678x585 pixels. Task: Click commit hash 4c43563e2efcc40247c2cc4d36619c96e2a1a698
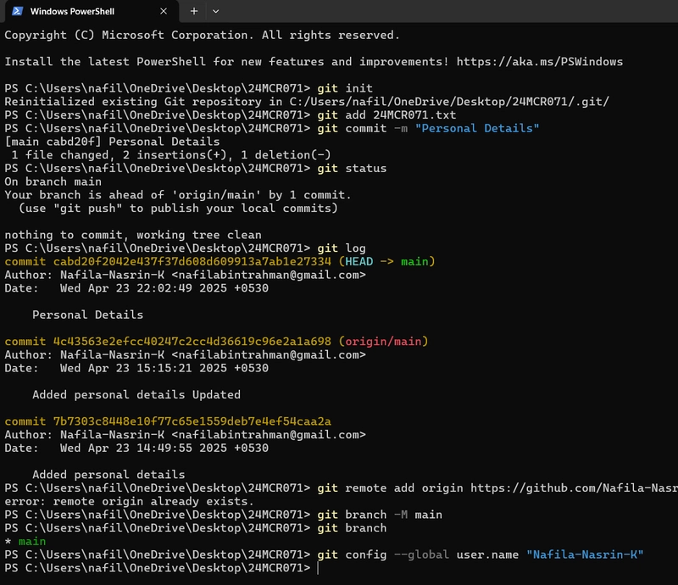(192, 342)
